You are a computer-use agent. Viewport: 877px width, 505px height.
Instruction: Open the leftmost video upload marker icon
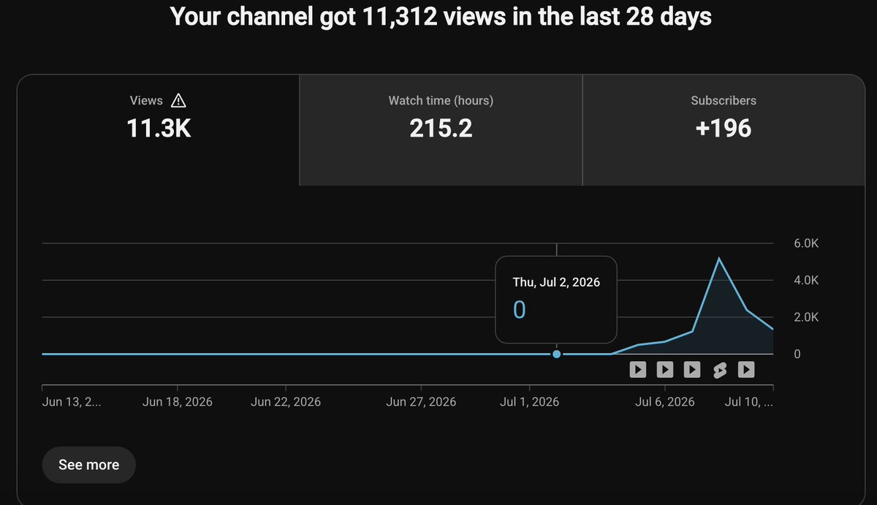[x=638, y=370]
